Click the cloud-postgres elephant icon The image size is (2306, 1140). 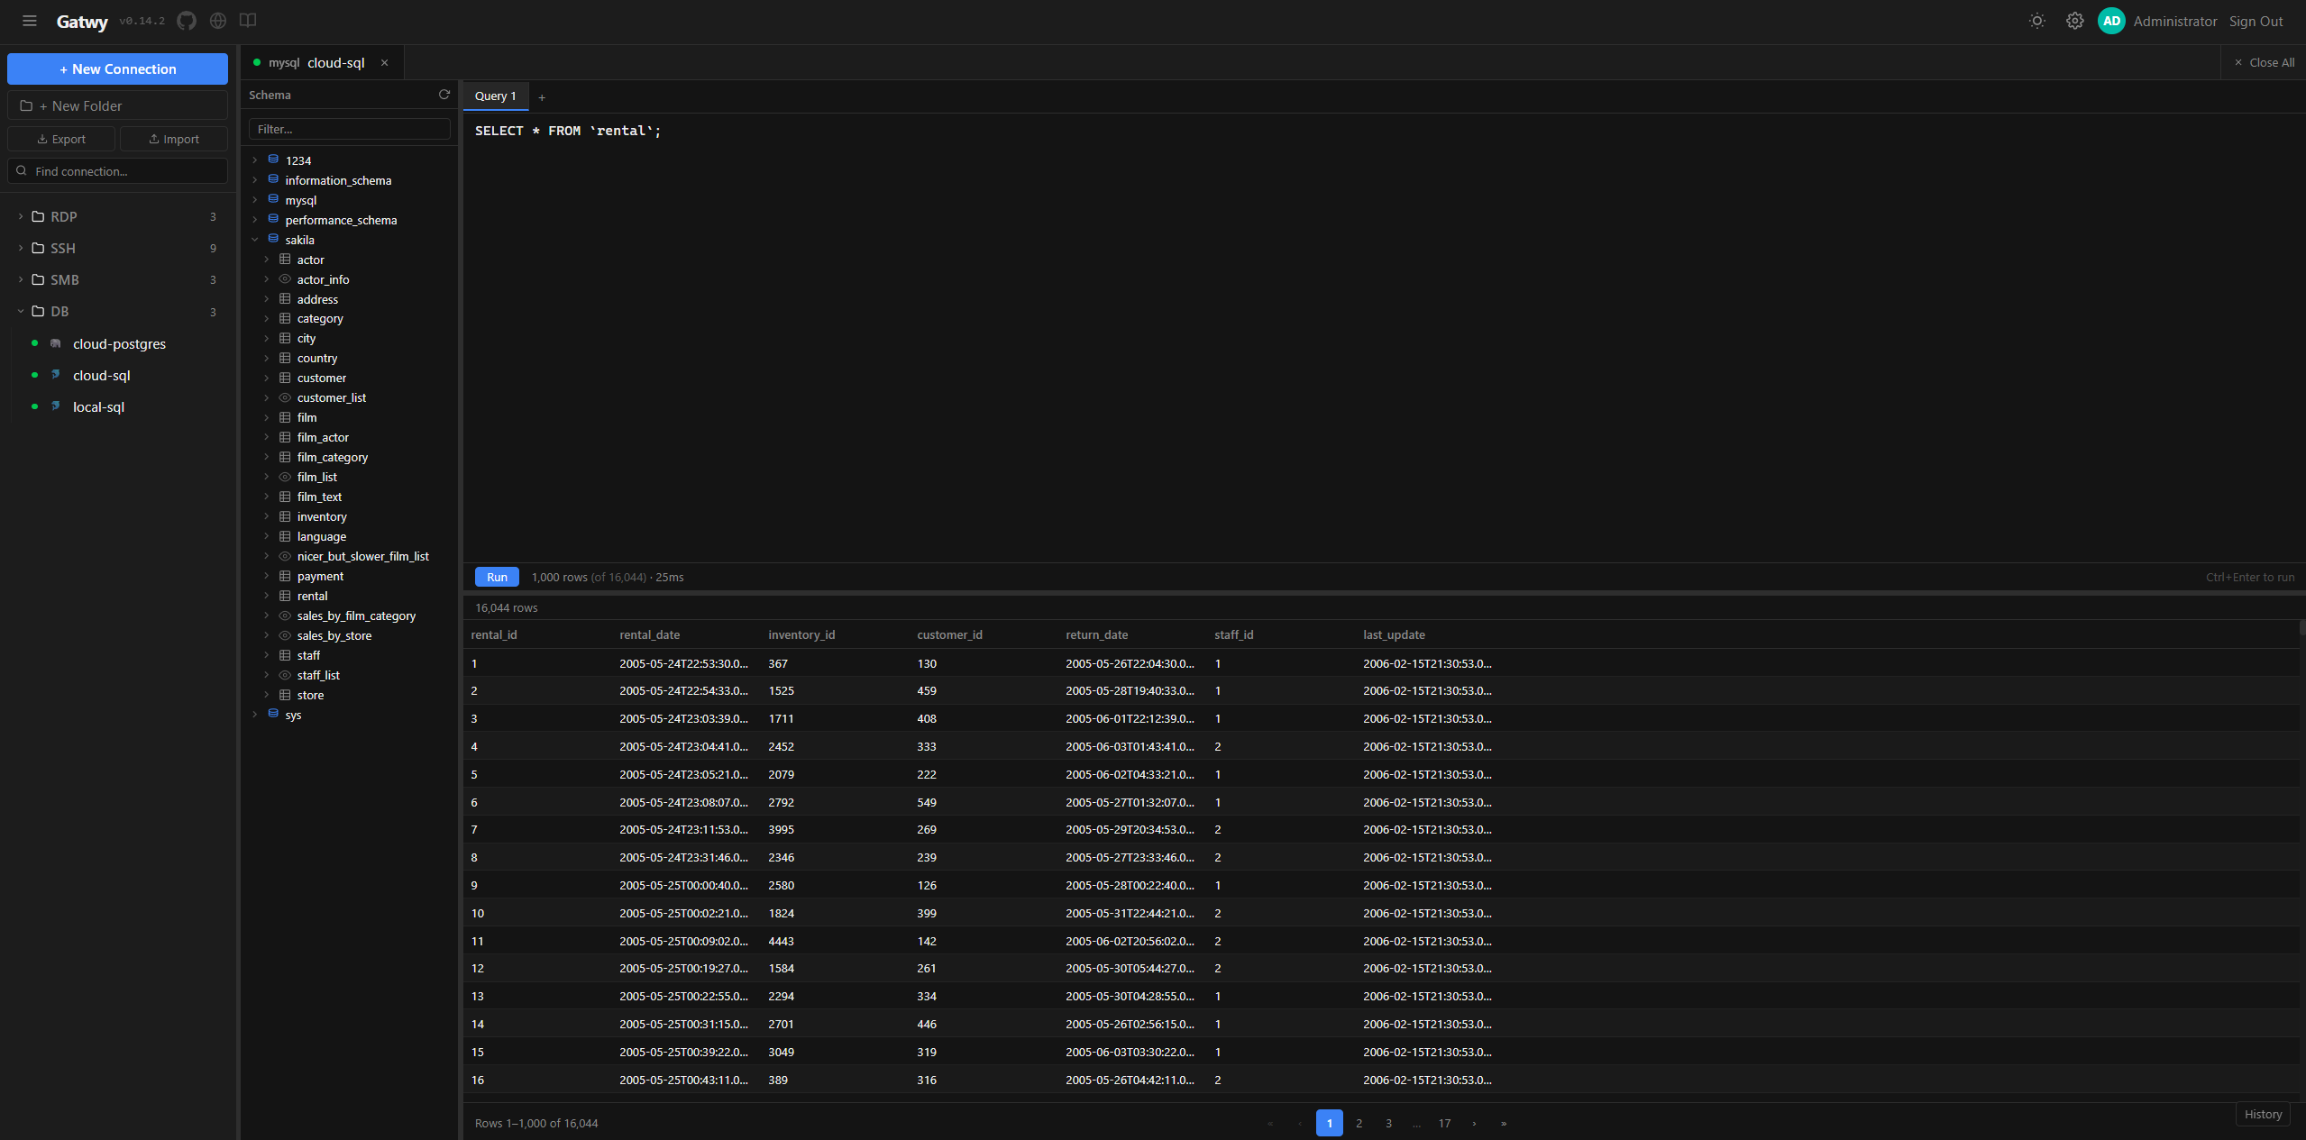(x=56, y=343)
